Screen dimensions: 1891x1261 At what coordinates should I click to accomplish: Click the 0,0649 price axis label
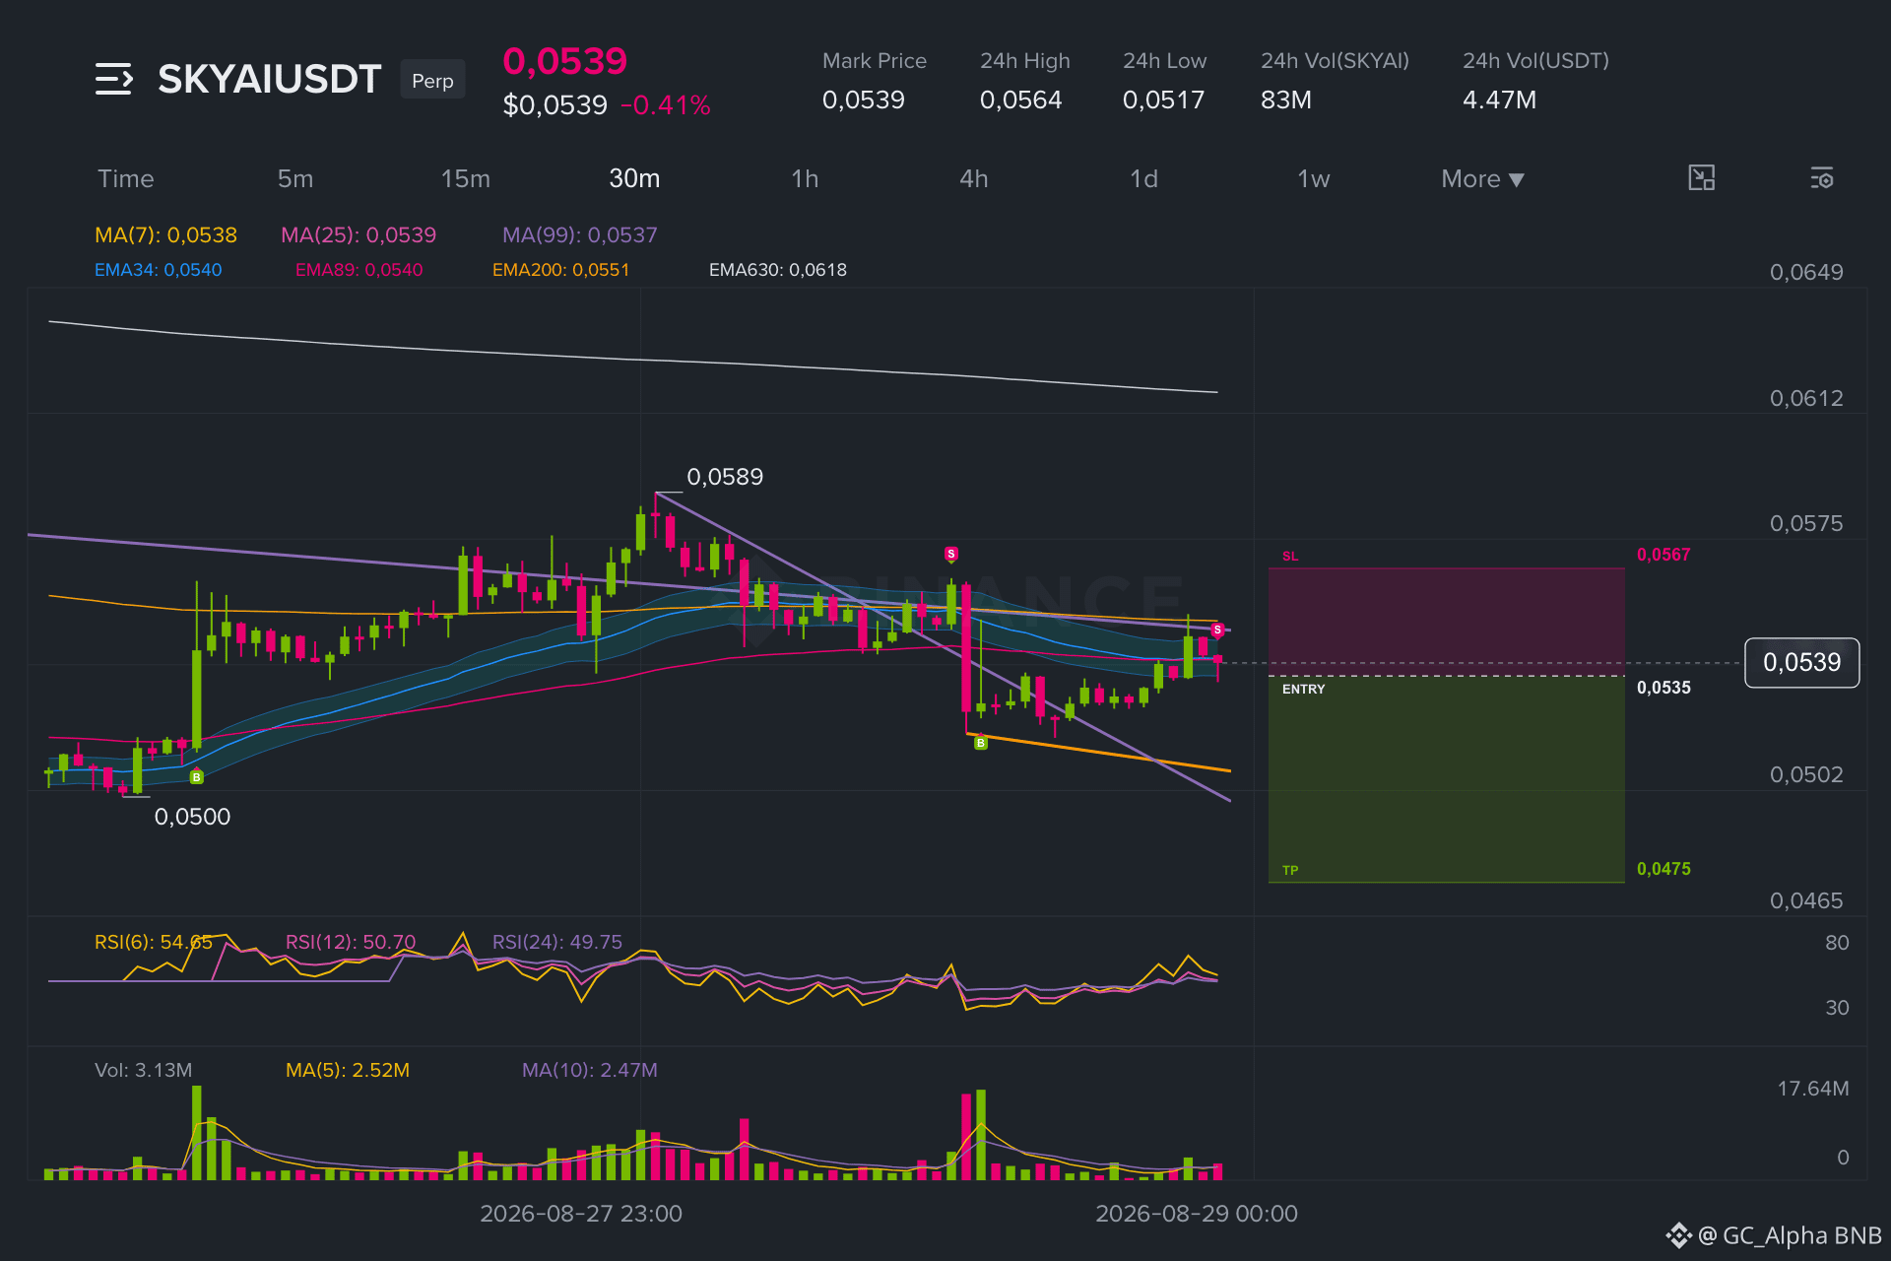click(1806, 272)
